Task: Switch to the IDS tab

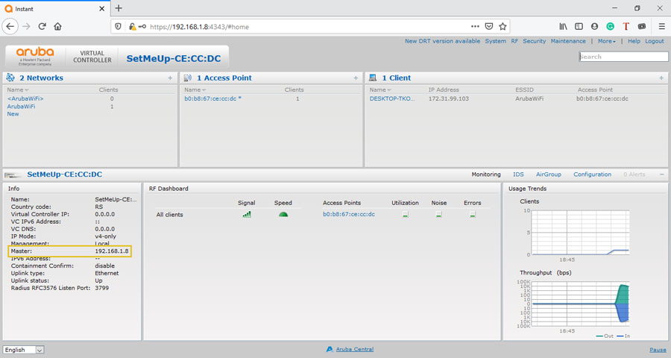Action: click(x=518, y=175)
